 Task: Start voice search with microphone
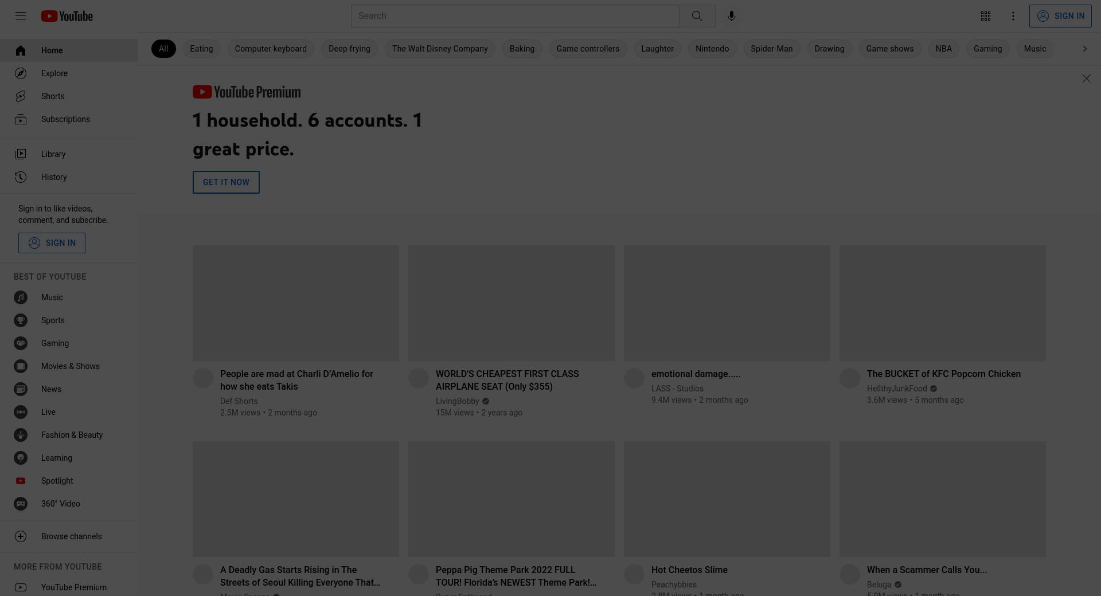[731, 16]
